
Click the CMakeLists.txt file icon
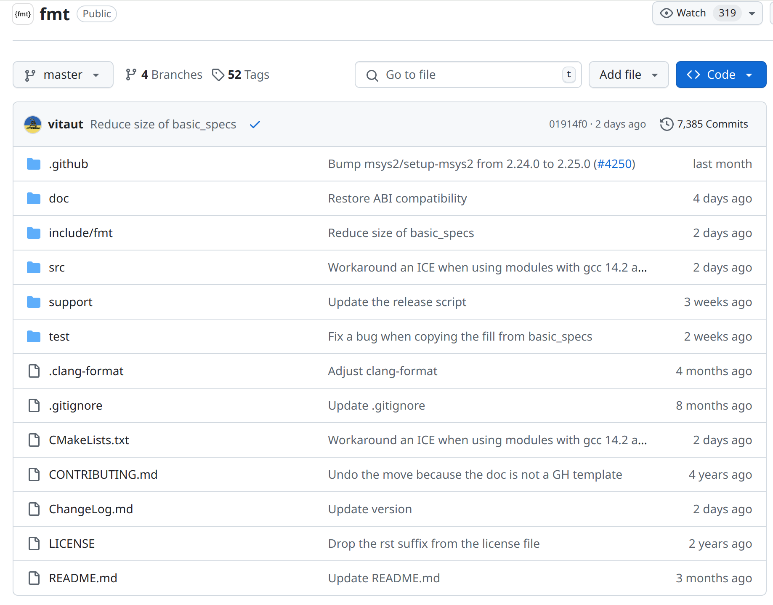coord(34,440)
